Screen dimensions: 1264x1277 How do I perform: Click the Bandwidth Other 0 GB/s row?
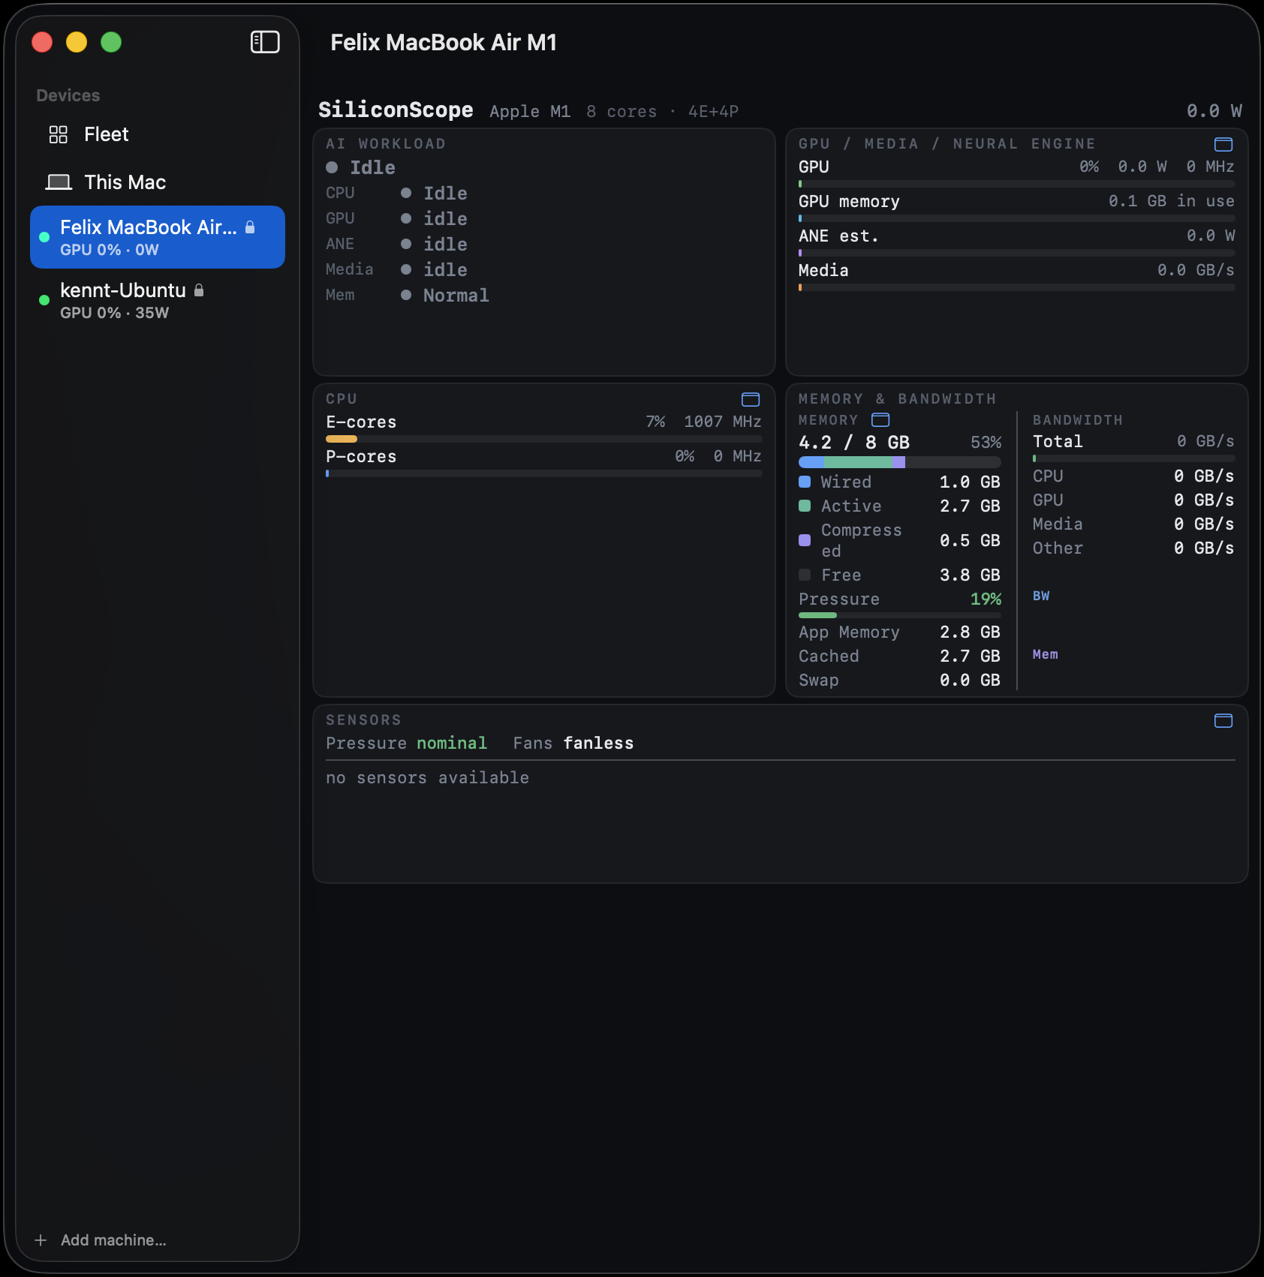(x=1133, y=548)
